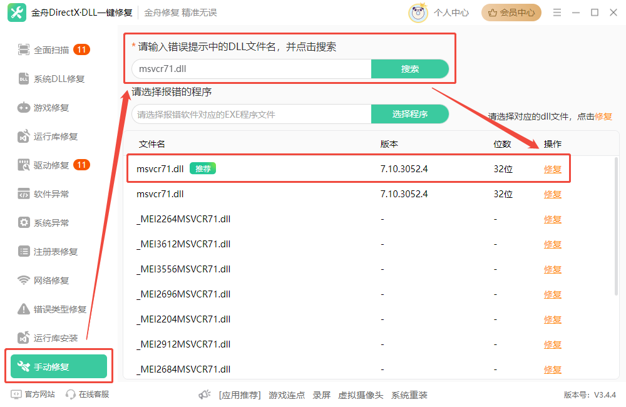
Task: Open 系统重装 recommended app
Action: coord(409,395)
